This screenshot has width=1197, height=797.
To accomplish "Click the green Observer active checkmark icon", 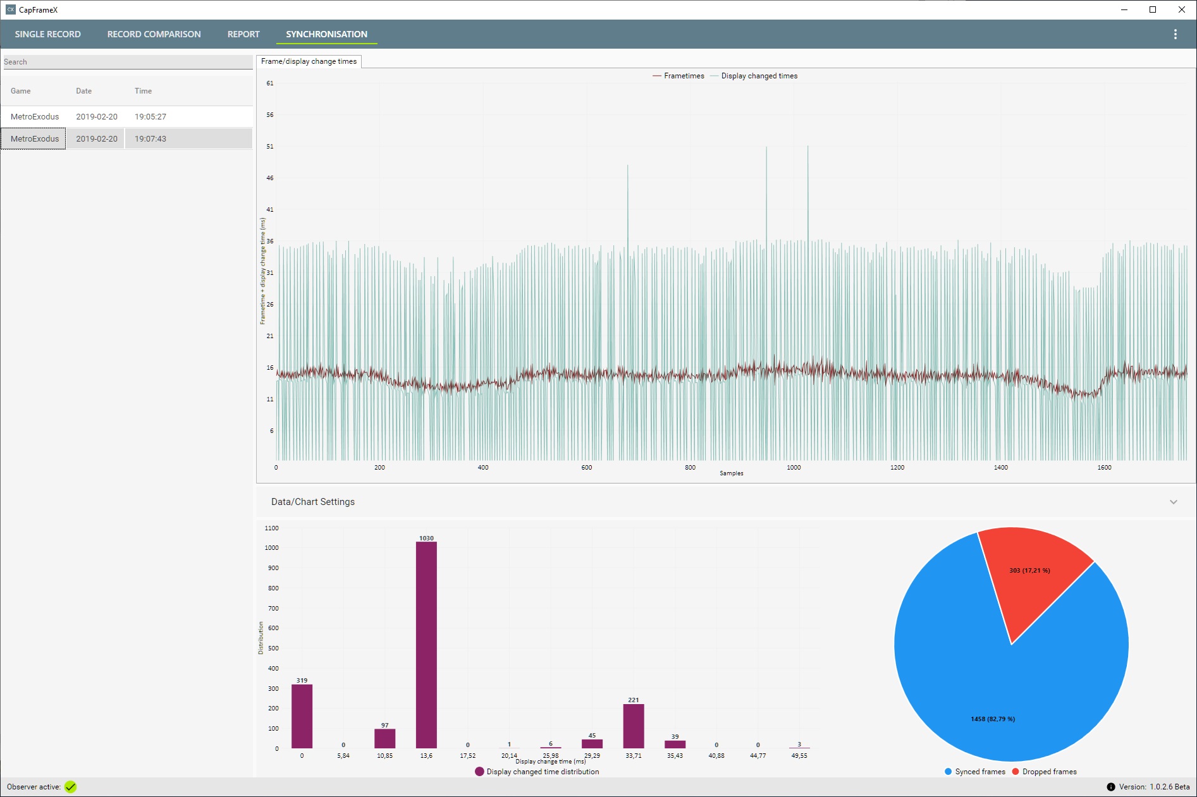I will tap(70, 787).
